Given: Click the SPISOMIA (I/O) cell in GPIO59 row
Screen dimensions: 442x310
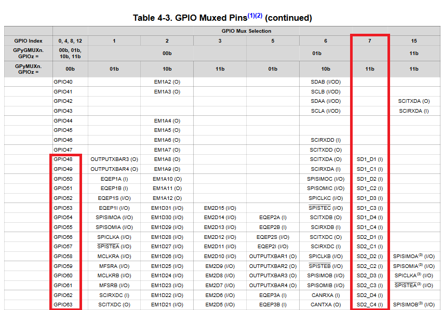Looking at the screenshot, I should coord(414,266).
